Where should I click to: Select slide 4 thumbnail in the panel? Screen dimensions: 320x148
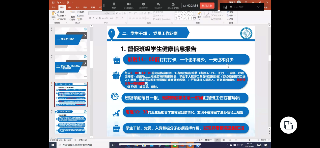tap(71, 67)
